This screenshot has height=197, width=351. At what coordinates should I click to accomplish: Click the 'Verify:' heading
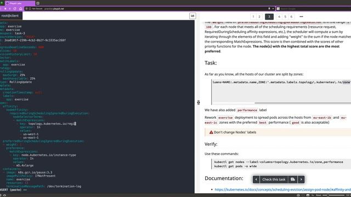pyautogui.click(x=211, y=144)
